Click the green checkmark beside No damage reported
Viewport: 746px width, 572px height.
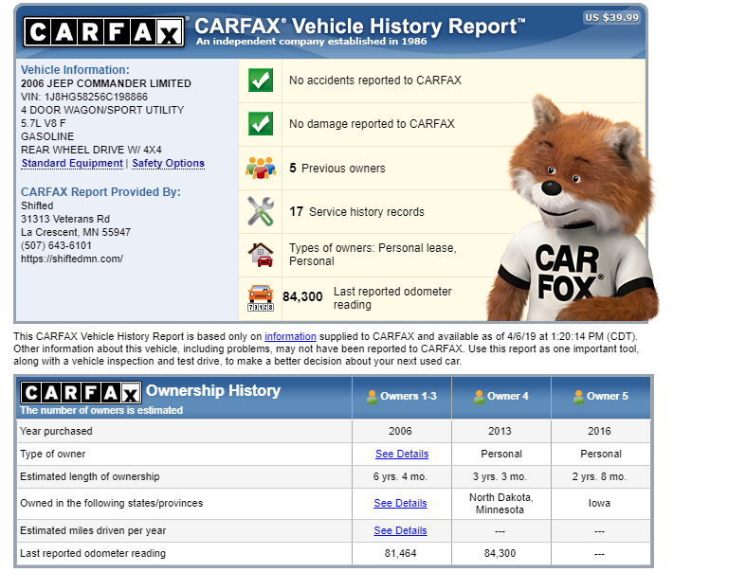tap(261, 124)
